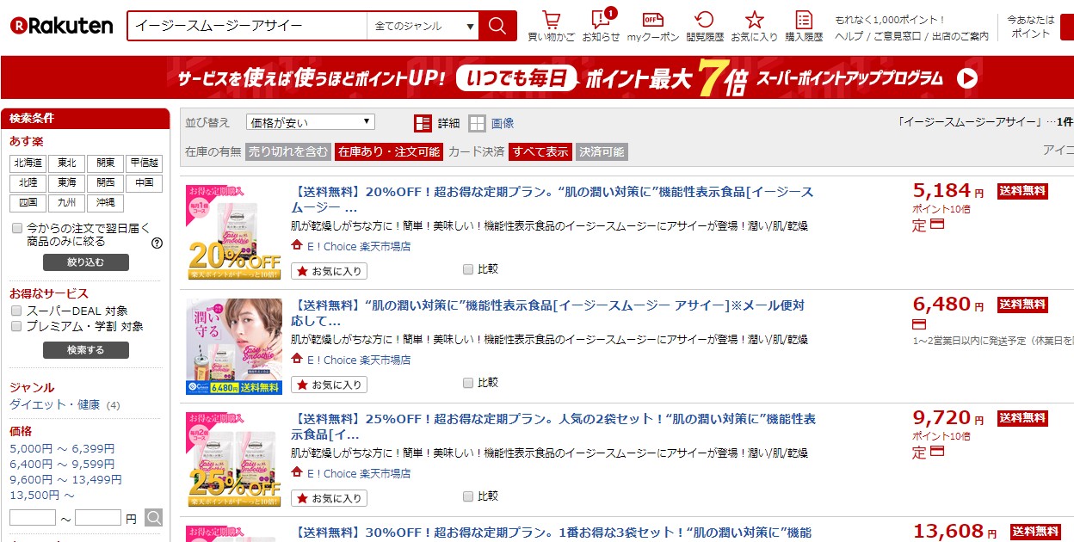Click price range search magnifier icon
Screen dimensions: 1074x542
pyautogui.click(x=153, y=518)
